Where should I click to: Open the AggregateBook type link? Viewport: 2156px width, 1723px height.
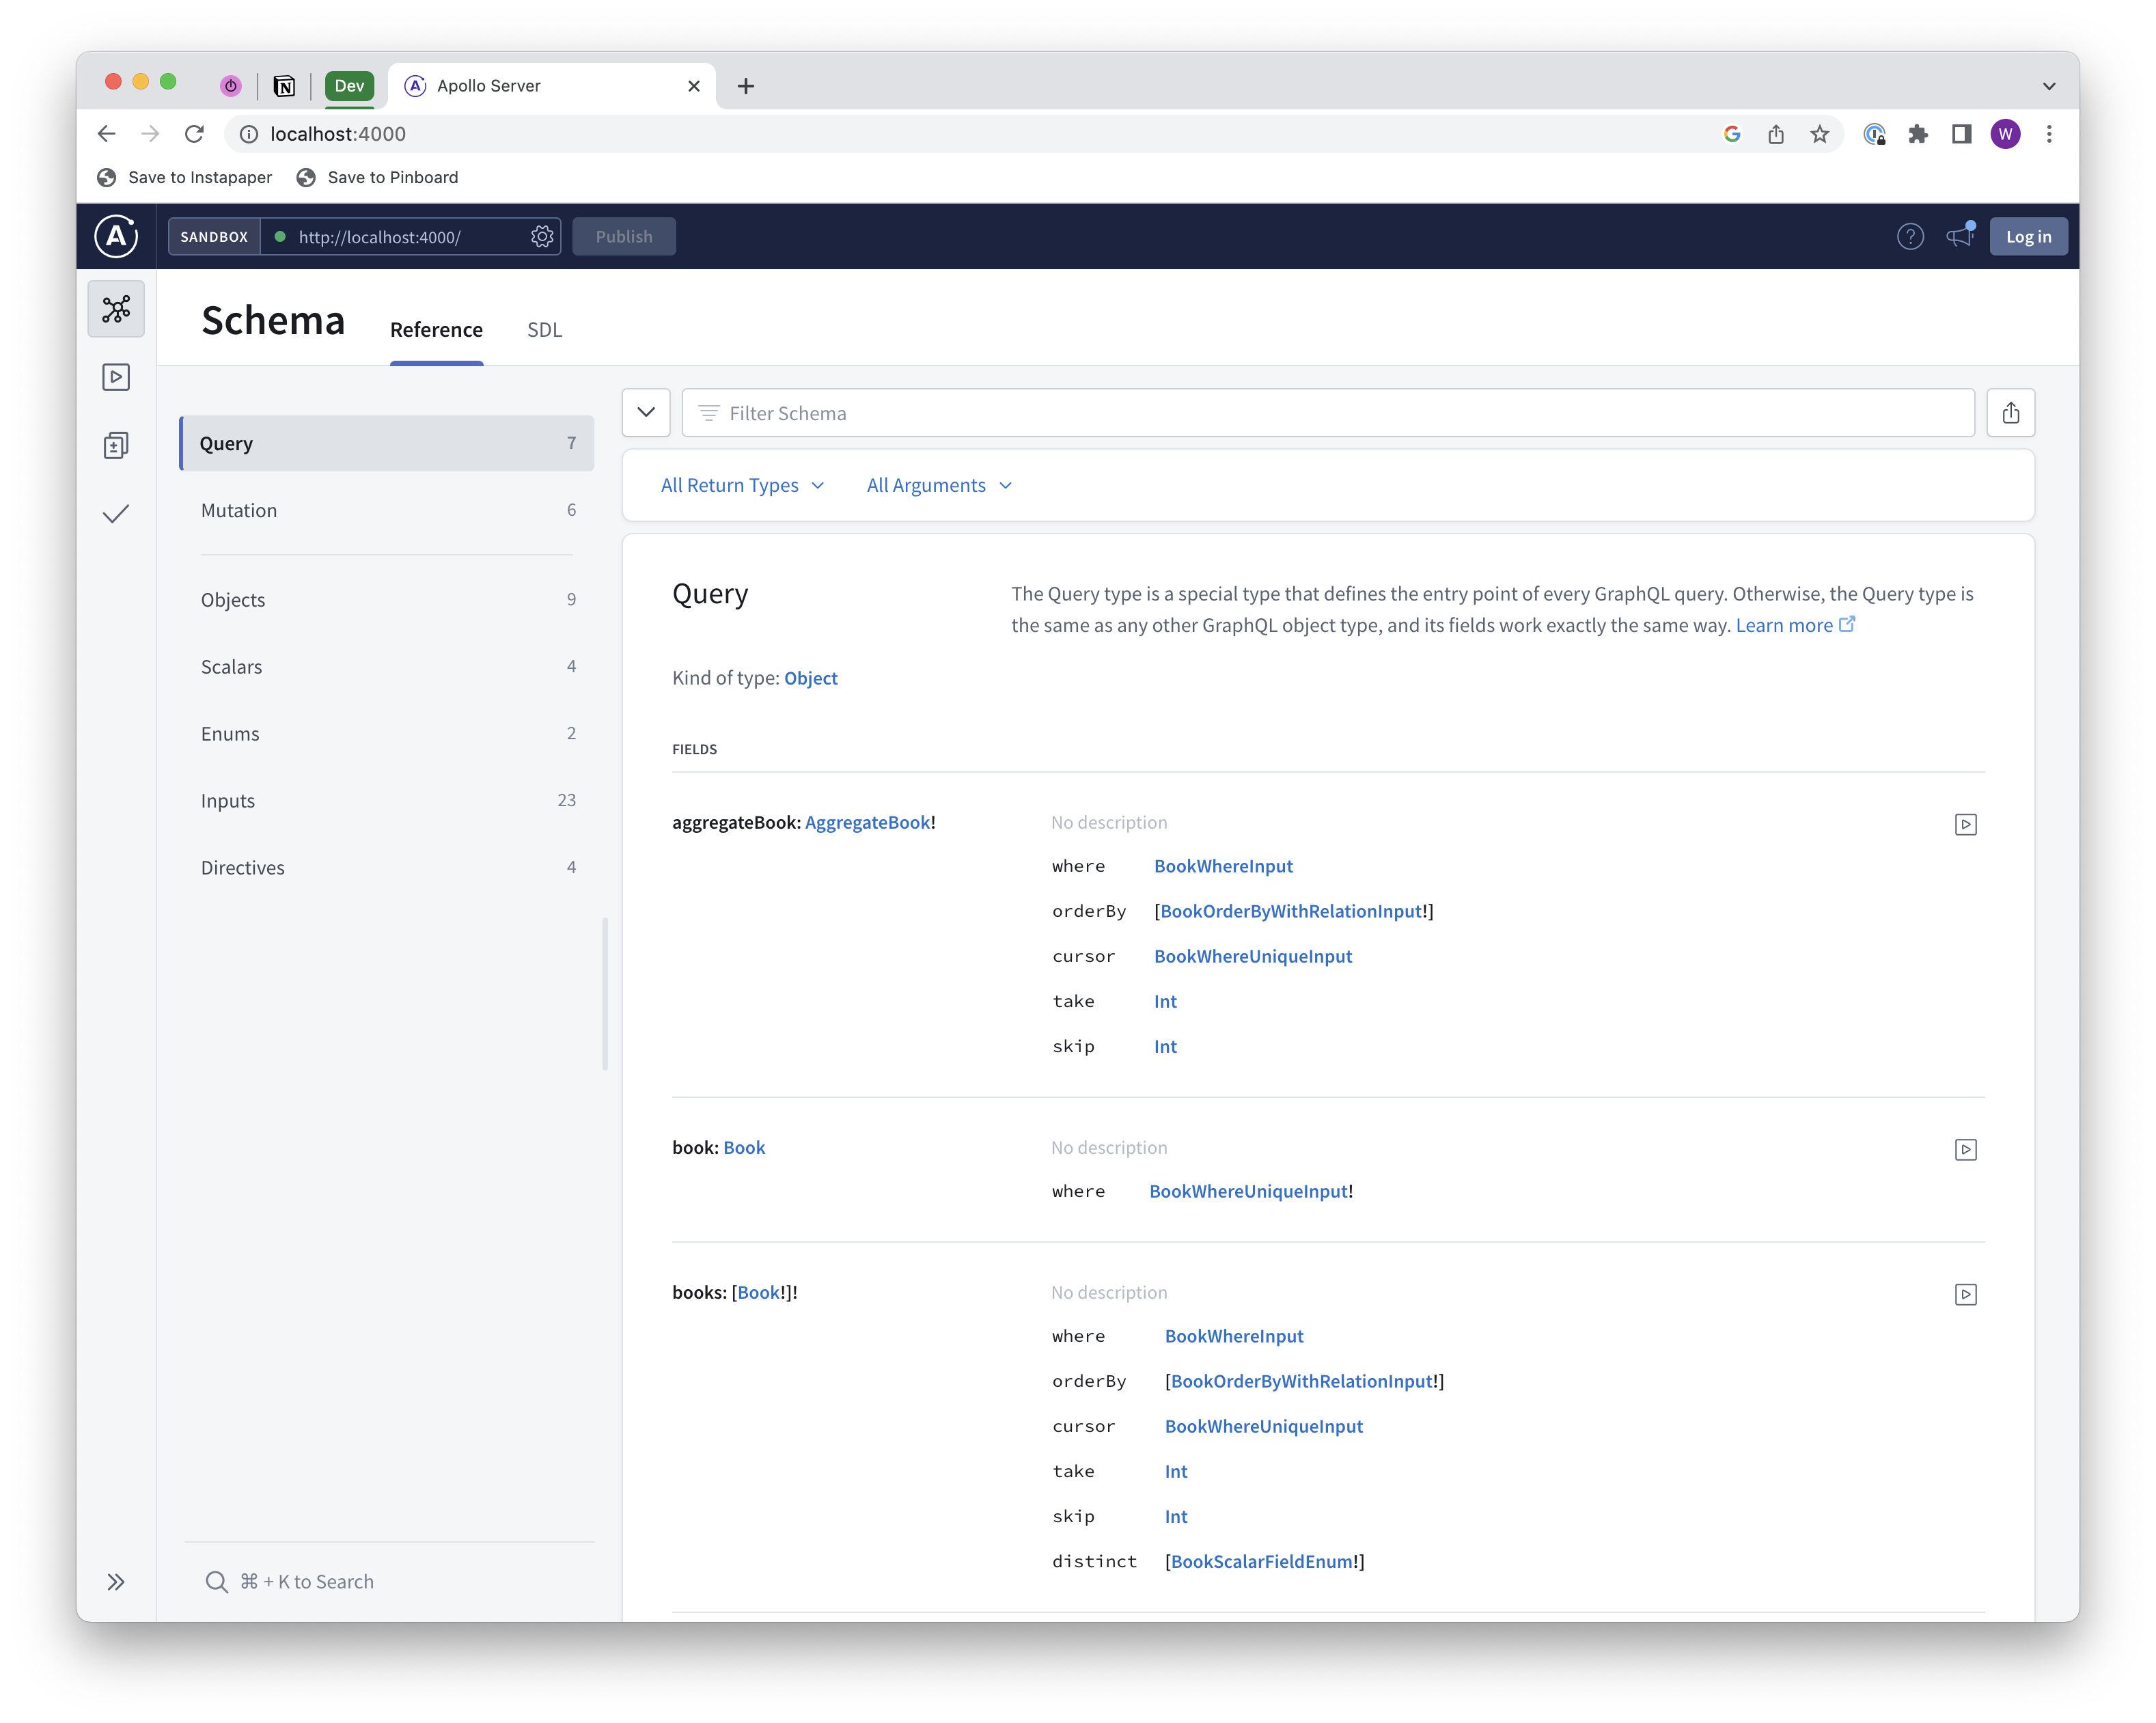pyautogui.click(x=867, y=822)
